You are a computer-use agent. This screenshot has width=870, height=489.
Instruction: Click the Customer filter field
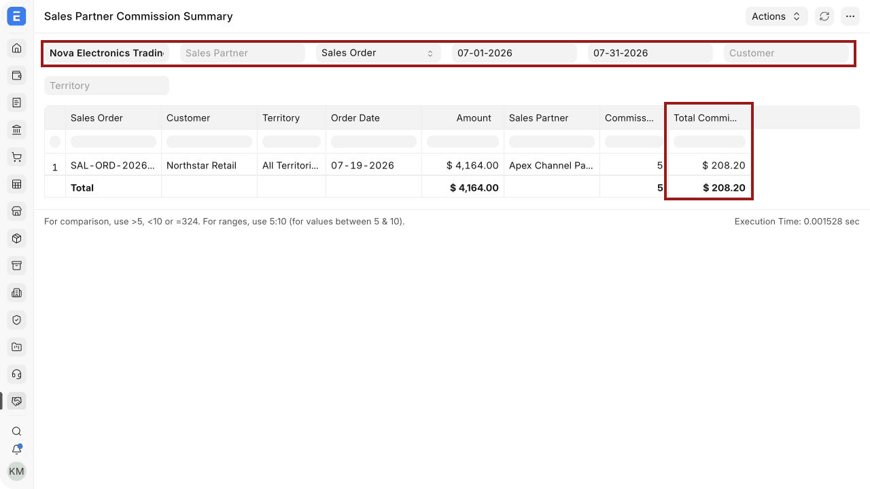(x=786, y=53)
